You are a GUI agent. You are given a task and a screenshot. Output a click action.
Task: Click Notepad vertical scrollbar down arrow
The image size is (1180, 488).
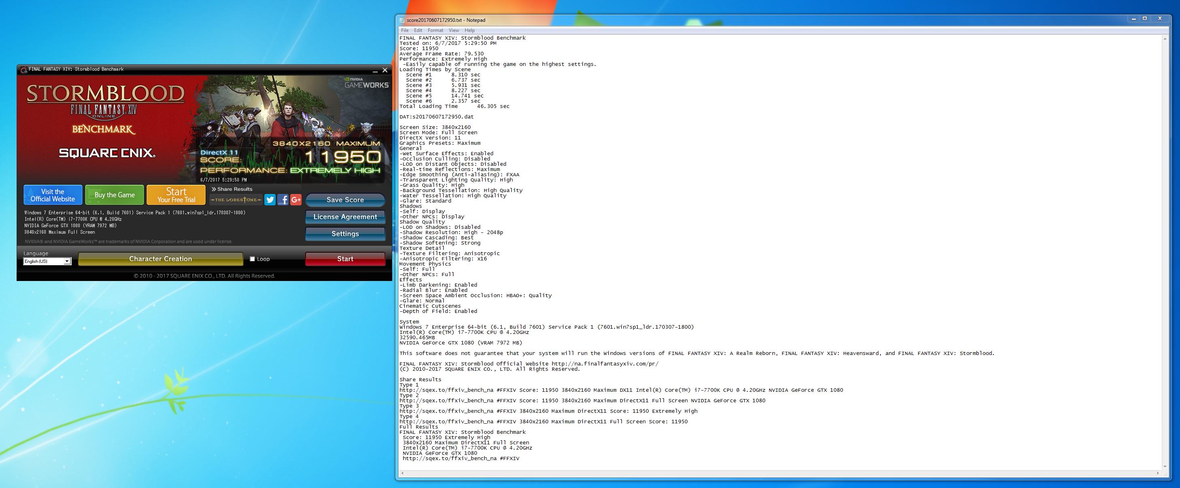[1165, 467]
